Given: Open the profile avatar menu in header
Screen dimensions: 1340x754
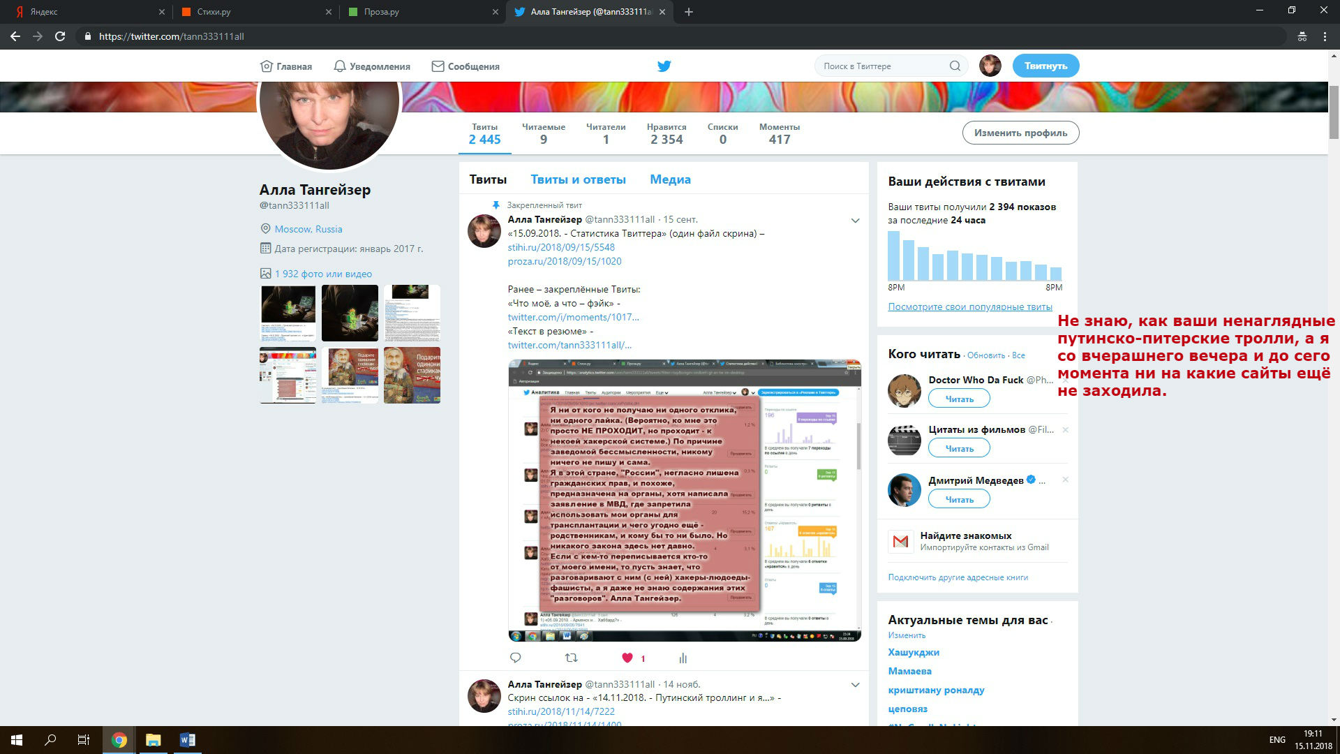Looking at the screenshot, I should pyautogui.click(x=990, y=66).
